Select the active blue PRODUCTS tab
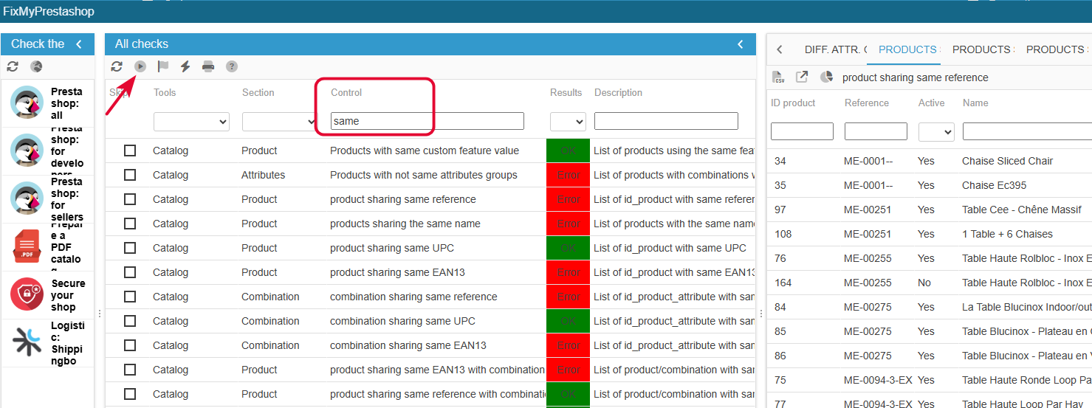 (x=908, y=49)
